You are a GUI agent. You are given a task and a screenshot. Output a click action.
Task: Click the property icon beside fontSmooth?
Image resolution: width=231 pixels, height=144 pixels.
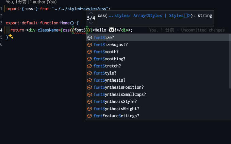pyautogui.click(x=89, y=52)
